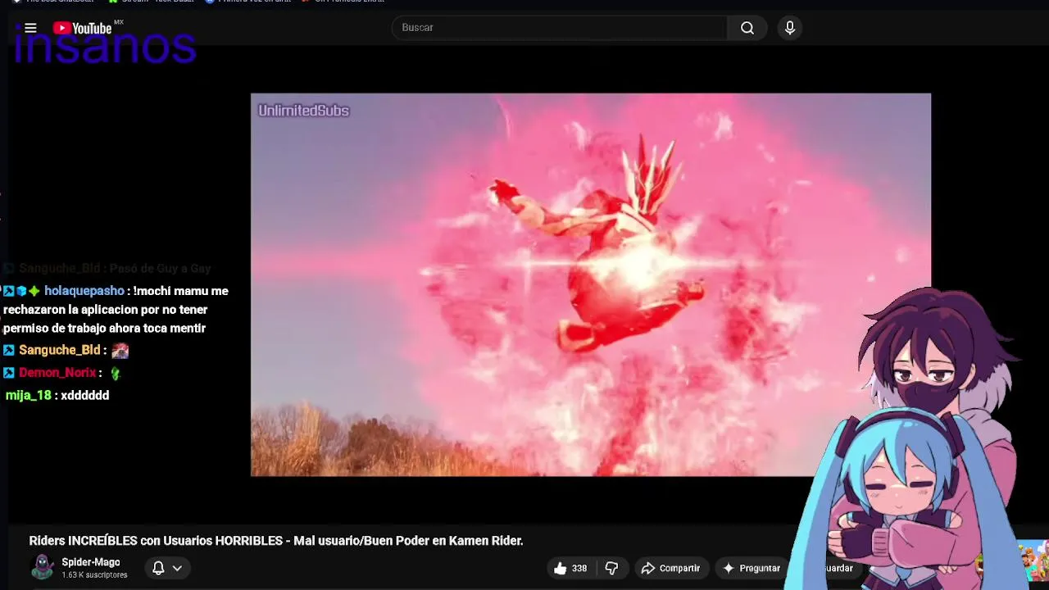Expand the subscription notification dropdown chevron
The height and width of the screenshot is (590, 1049).
point(177,568)
